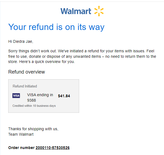The image size is (164, 155).
Task: Click the Walmart wordmark logo
Action: point(76,11)
